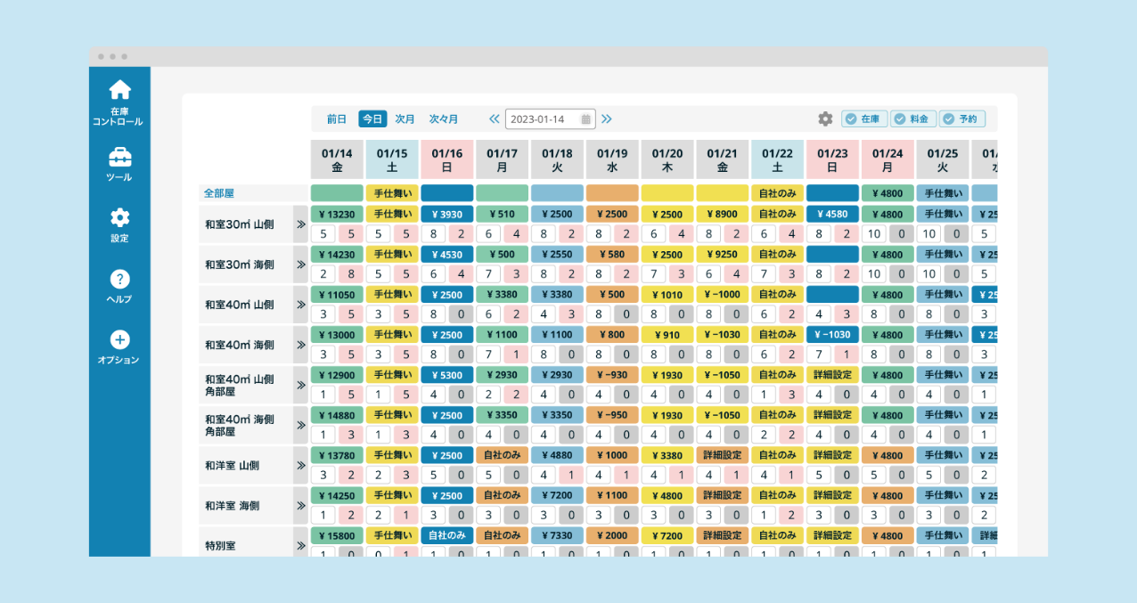Click the green 全部屋 cell for 01/14
The image size is (1137, 603).
point(337,193)
